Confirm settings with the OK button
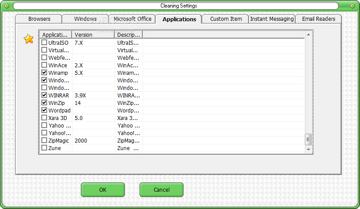The width and height of the screenshot is (360, 209). (x=103, y=190)
